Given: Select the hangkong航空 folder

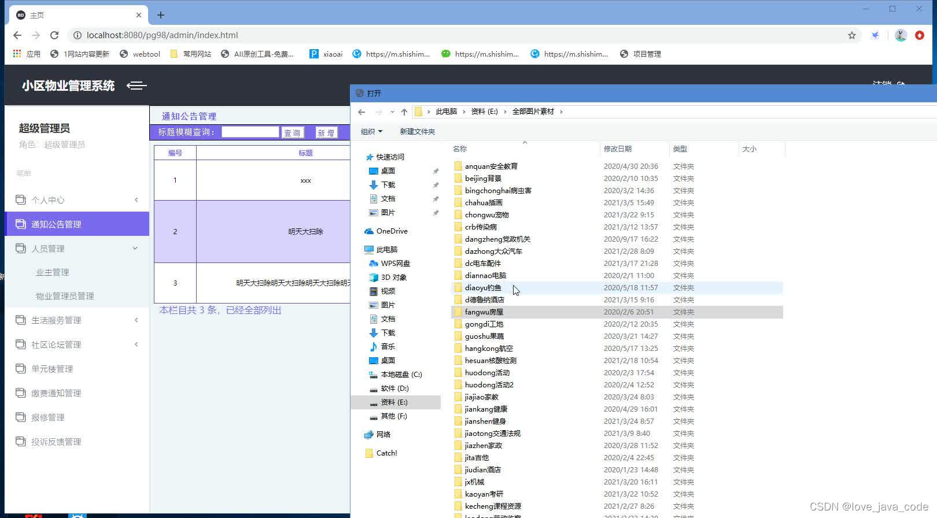Looking at the screenshot, I should (x=617, y=349).
